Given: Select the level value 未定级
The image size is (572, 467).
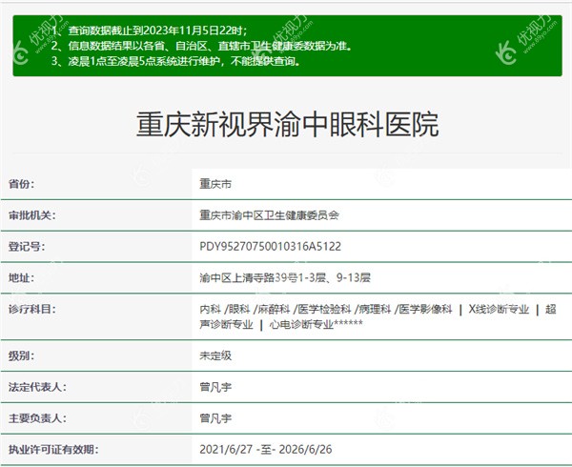Looking at the screenshot, I should pos(215,355).
